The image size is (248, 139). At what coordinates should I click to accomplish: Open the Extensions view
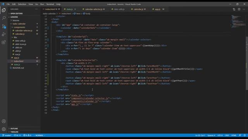pyautogui.click(x=3, y=42)
